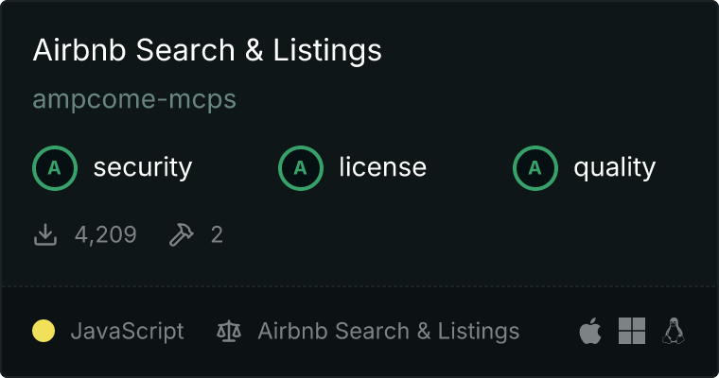
Task: Click the footer Airbnb Search & Listings license text
Action: pos(388,331)
